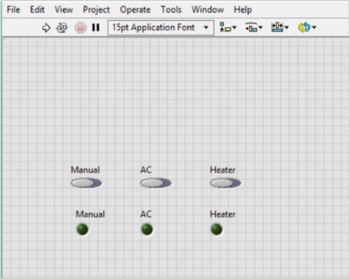Click the Heater LED indicator
350x279 pixels.
point(216,229)
